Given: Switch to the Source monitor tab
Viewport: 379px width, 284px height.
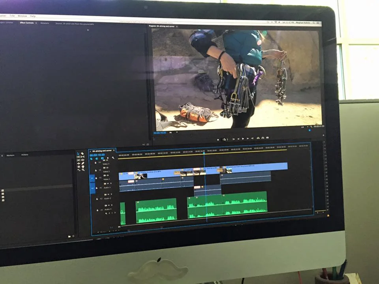Looking at the screenshot, I should 75,24.
